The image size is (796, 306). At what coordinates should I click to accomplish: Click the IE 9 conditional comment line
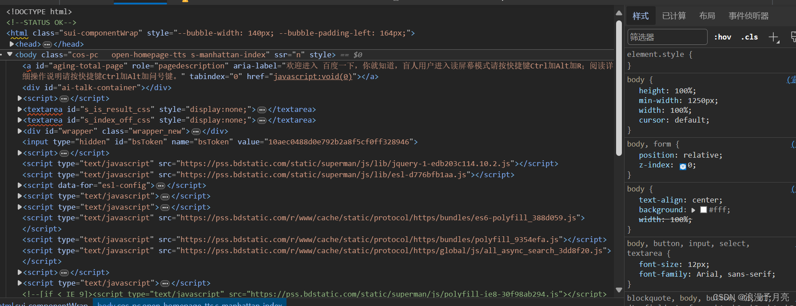pyautogui.click(x=314, y=294)
